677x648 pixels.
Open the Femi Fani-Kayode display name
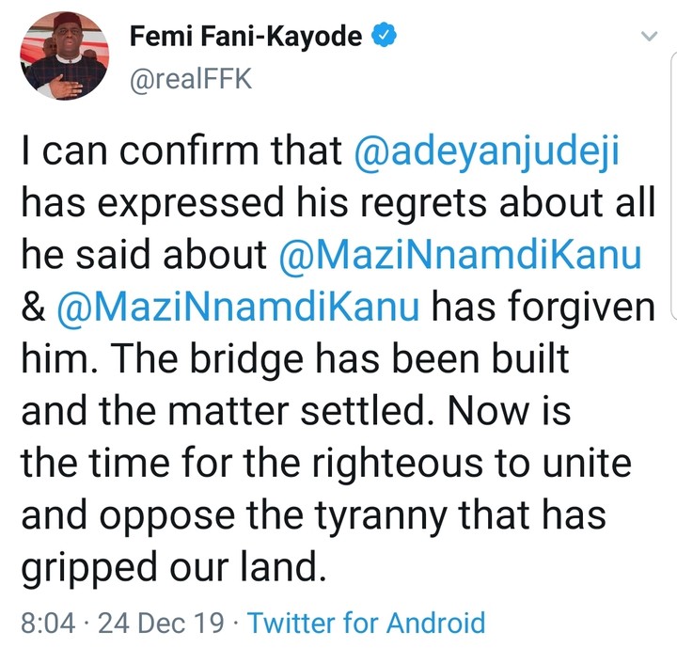pos(245,38)
